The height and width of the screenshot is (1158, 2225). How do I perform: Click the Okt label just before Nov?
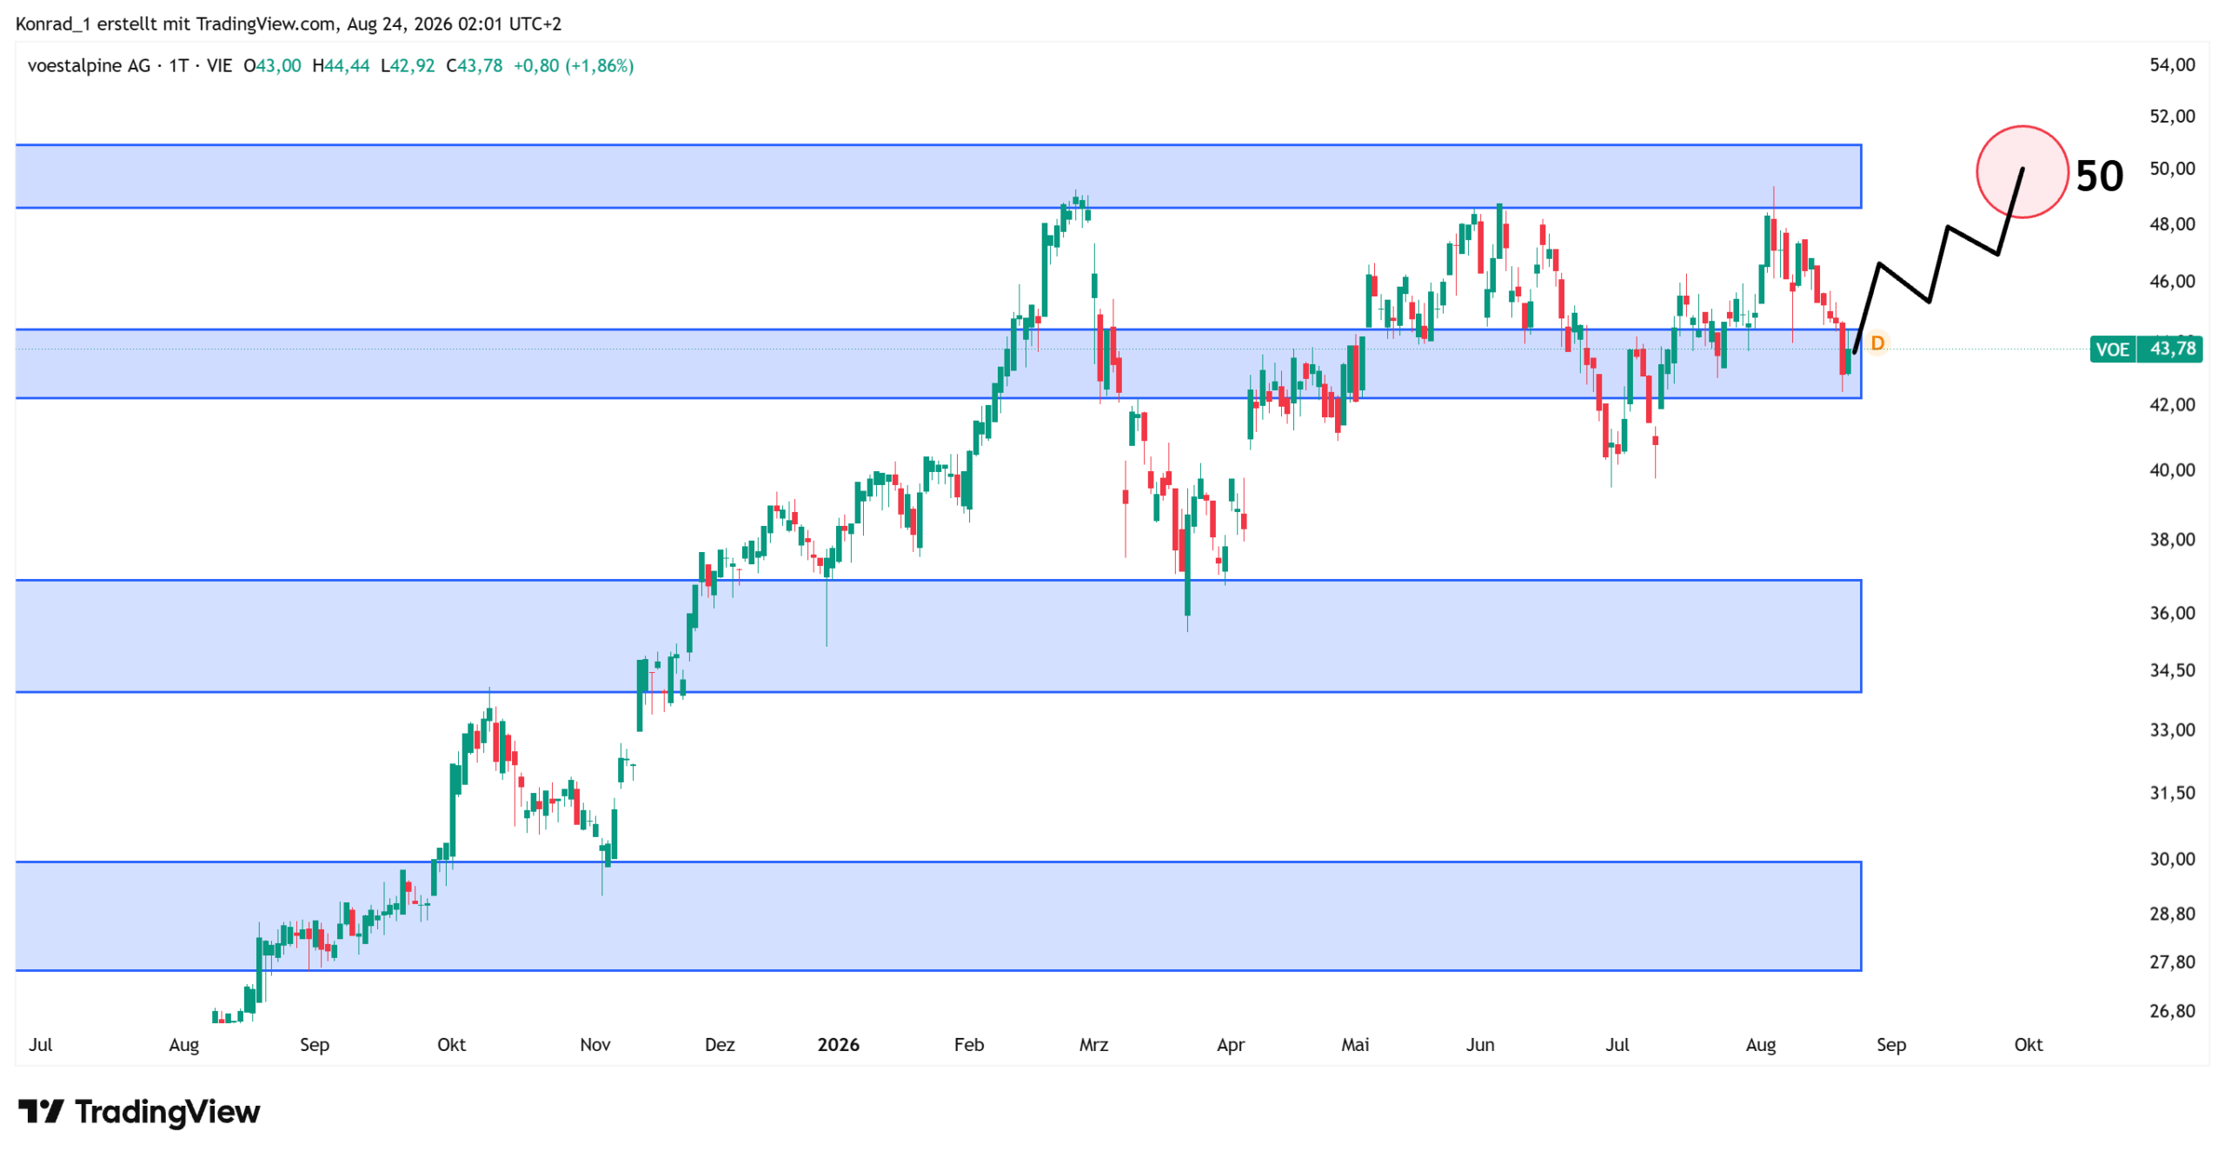click(451, 1045)
